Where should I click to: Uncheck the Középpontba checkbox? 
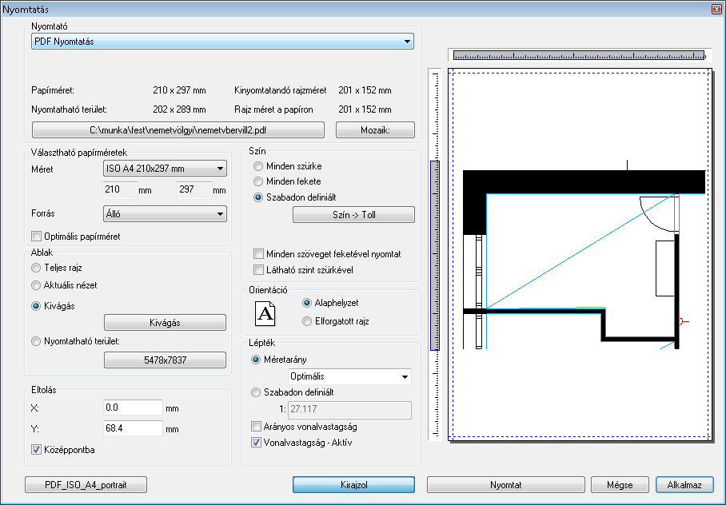pos(36,450)
